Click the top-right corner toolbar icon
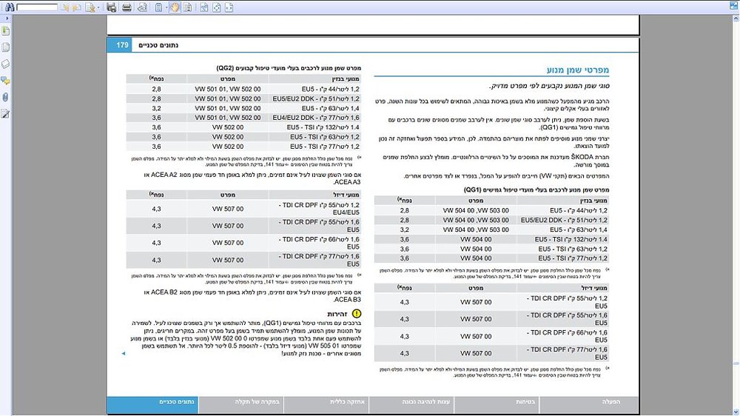The height and width of the screenshot is (416, 740). (x=733, y=6)
